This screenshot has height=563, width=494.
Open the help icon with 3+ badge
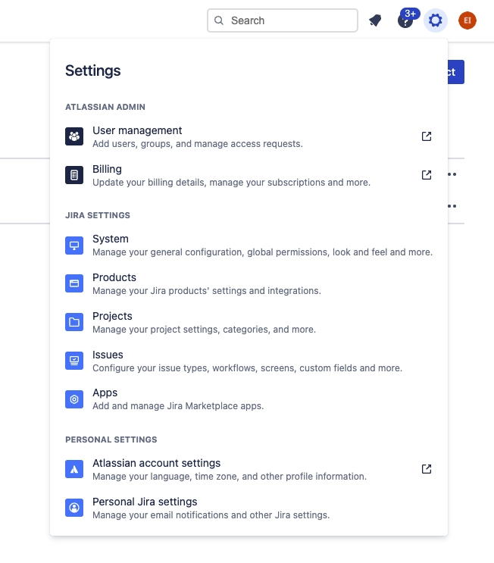pyautogui.click(x=405, y=20)
